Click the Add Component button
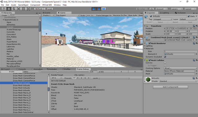Viewport: 198px width, 117px height. tap(170, 87)
